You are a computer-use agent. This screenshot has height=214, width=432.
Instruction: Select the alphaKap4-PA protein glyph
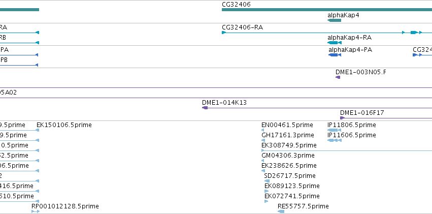(x=335, y=55)
